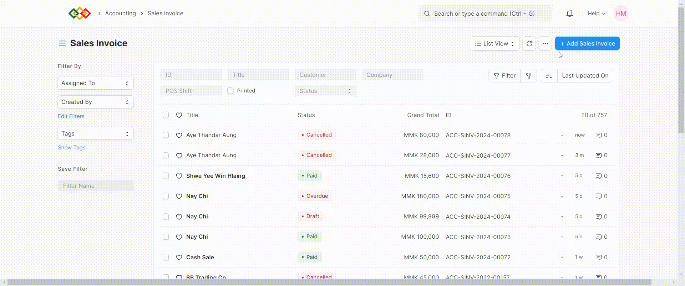Open Status filter select
This screenshot has width=685, height=286.
pyautogui.click(x=325, y=91)
